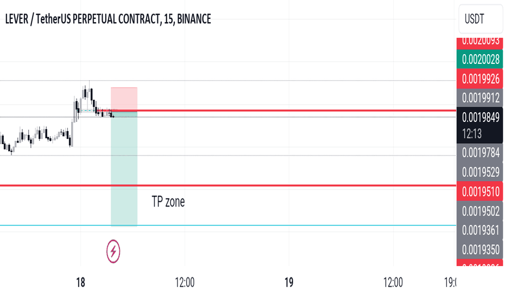
Task: Select the green take-profit zone rectangle
Action: click(124, 169)
